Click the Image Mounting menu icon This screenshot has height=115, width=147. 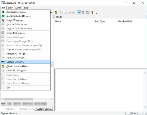pos(3,20)
